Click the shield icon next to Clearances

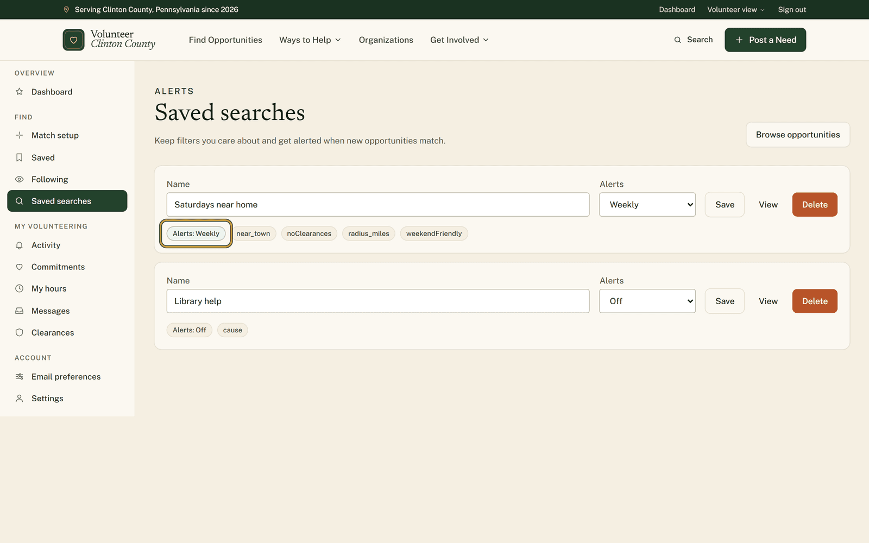20,333
